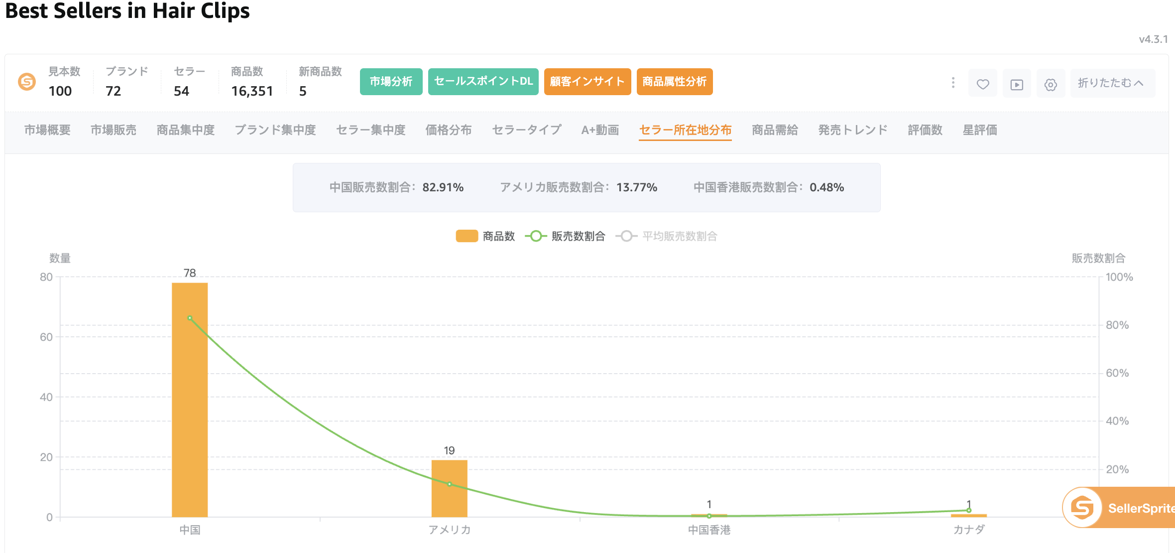Screen dimensions: 1175x553
Task: Click the version label v4.3.1
Action: coord(1153,39)
